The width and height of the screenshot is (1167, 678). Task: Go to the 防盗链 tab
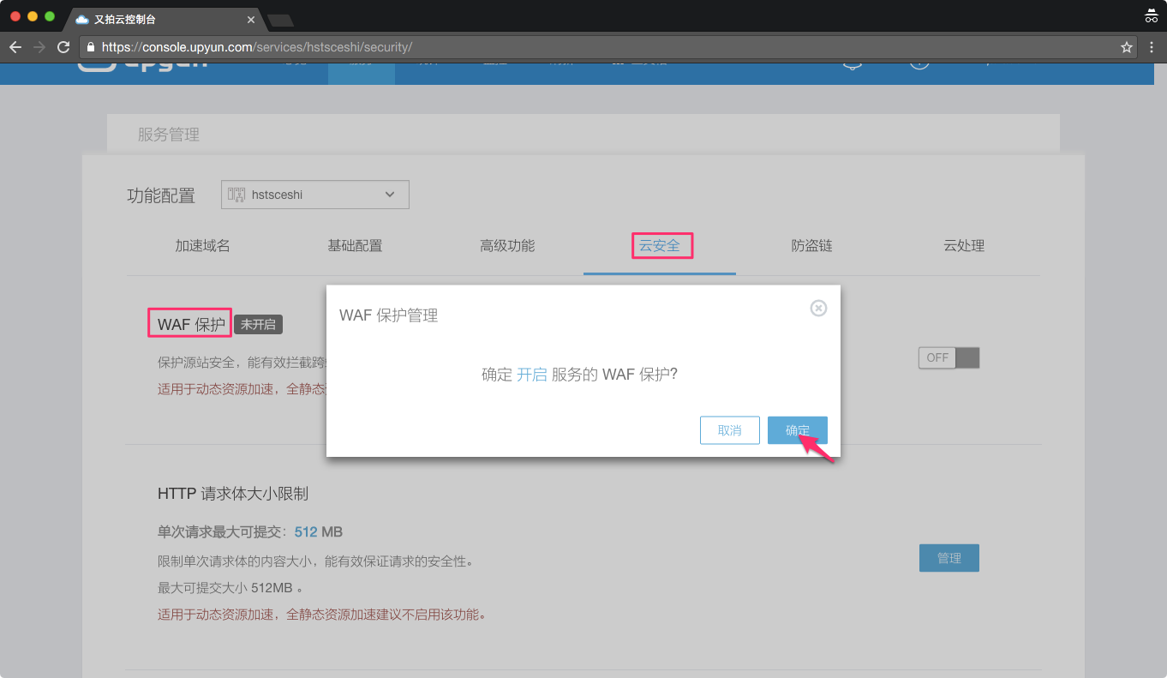point(811,246)
